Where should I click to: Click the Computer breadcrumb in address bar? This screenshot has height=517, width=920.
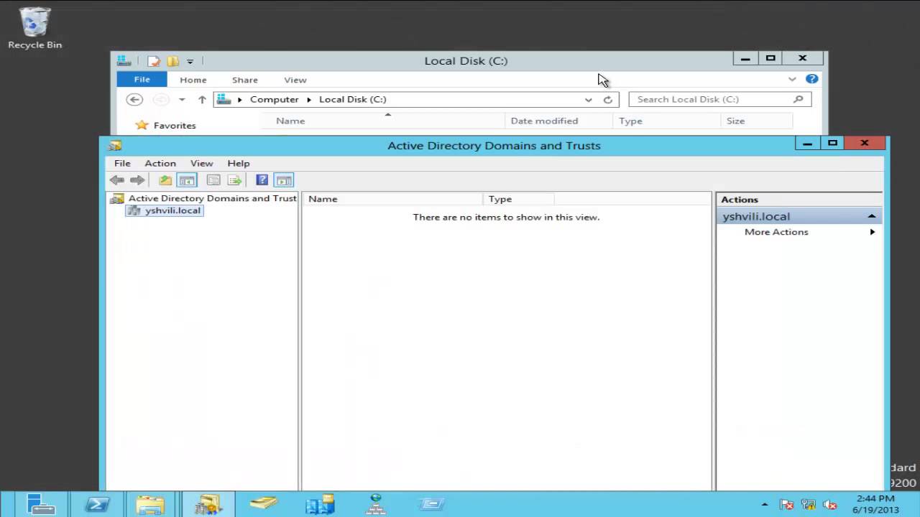[x=275, y=100]
